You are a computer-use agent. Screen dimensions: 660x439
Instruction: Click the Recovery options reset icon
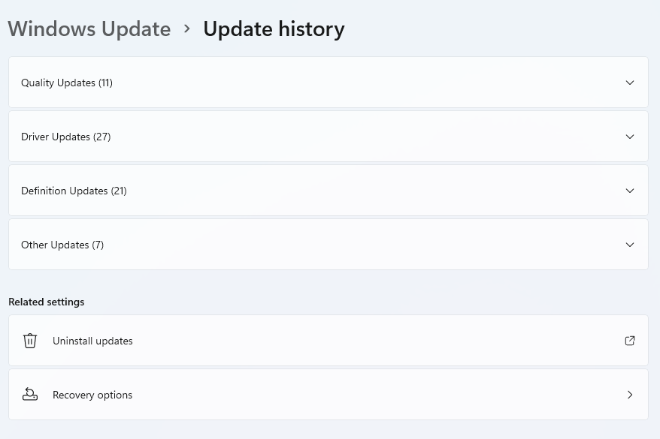(30, 395)
